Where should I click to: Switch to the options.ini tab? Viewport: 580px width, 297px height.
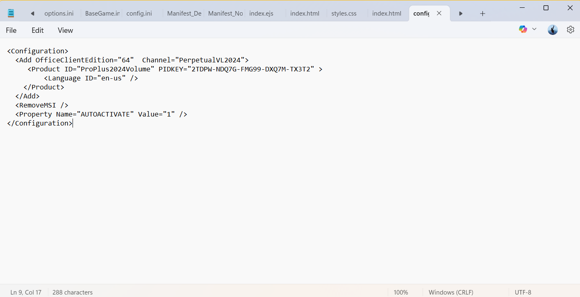[59, 14]
